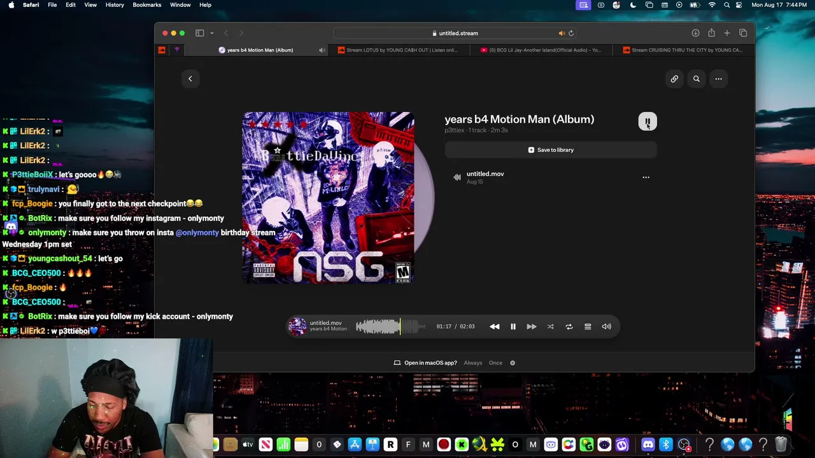Mute the years b4 Motion Man tab audio

[322, 50]
